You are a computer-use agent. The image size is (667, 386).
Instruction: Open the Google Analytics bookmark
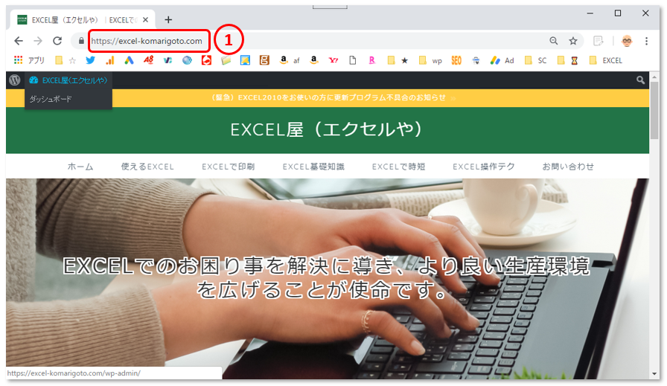coord(109,60)
